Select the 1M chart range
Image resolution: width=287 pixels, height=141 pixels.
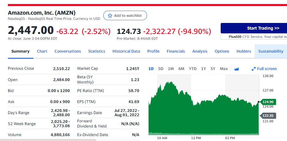(171, 69)
